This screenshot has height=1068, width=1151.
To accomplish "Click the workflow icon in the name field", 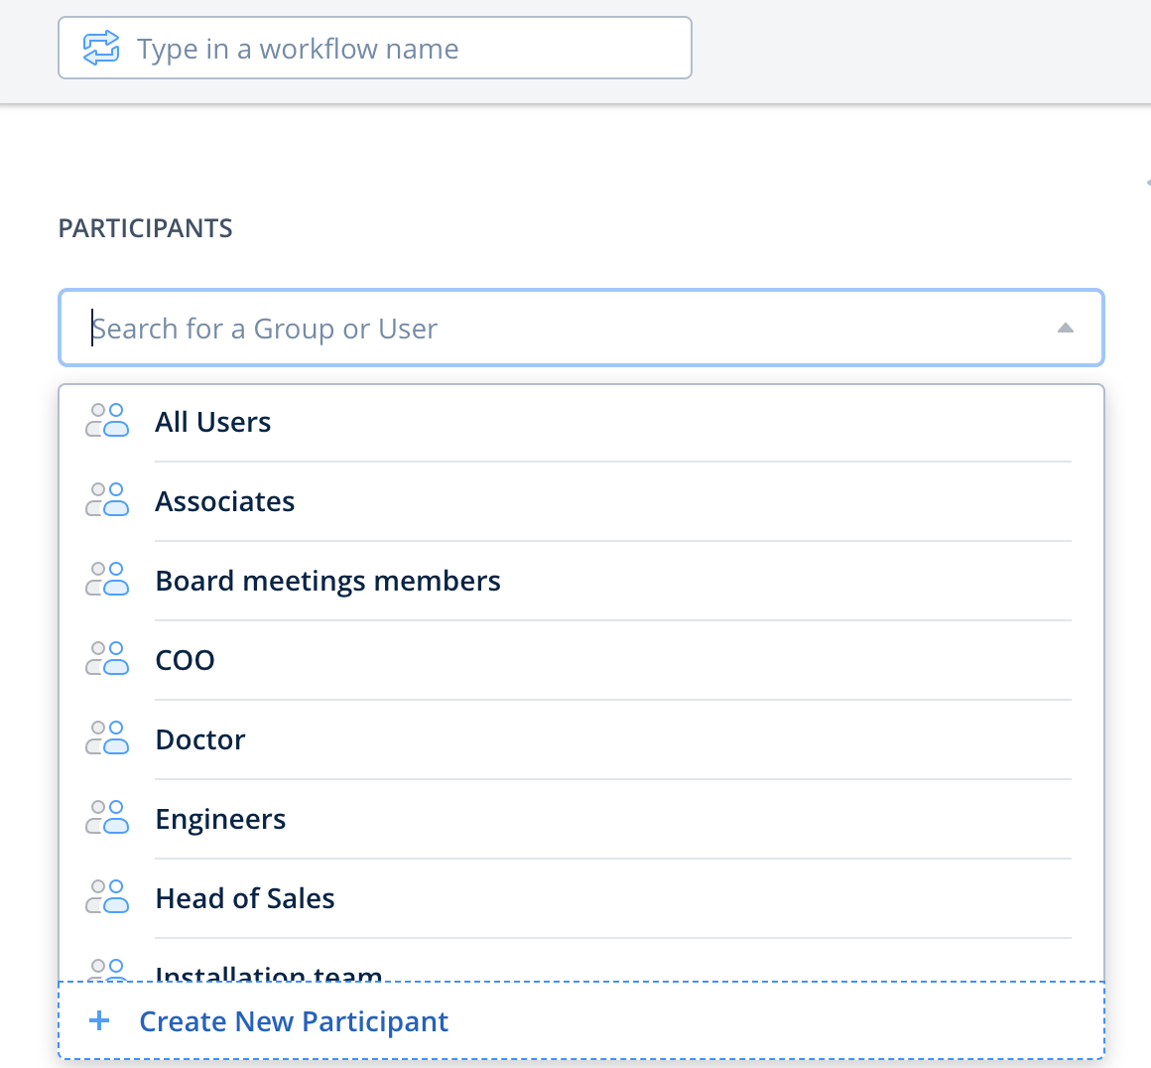I will click(101, 48).
